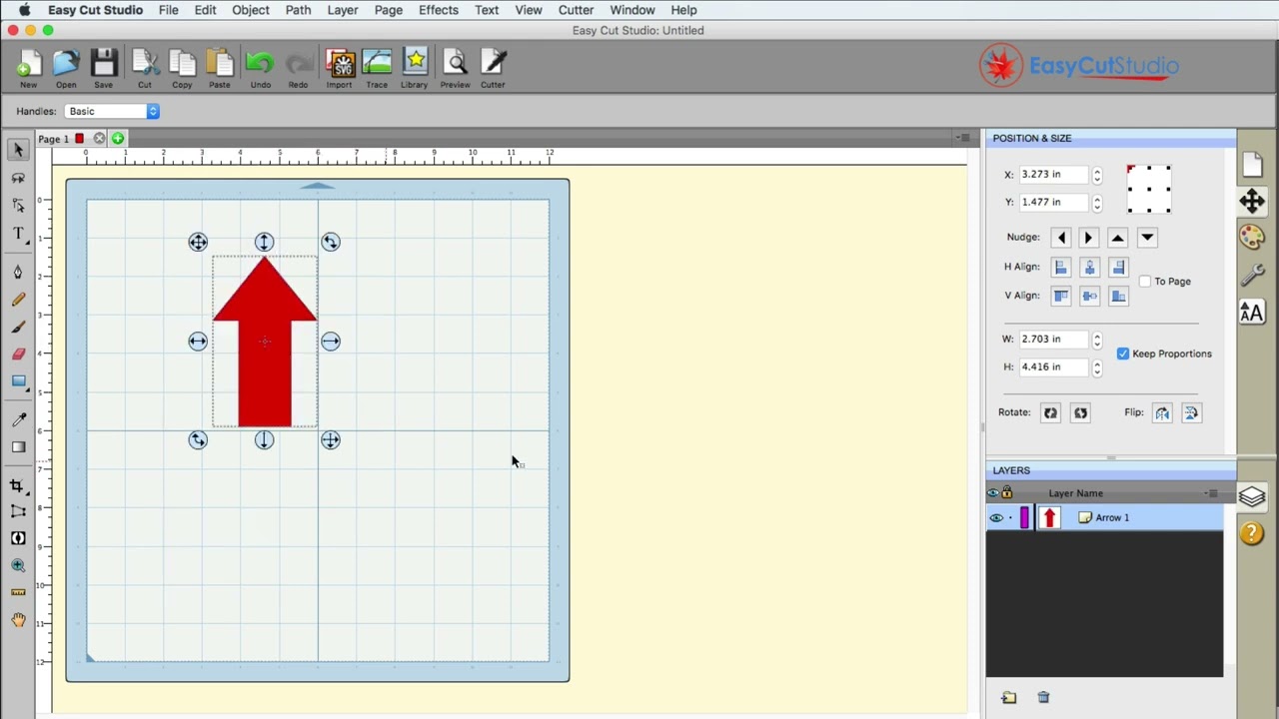
Task: Click the X position stepper
Action: (1097, 175)
